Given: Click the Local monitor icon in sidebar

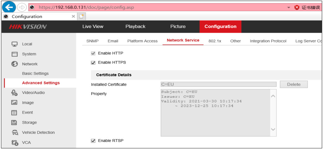Looking at the screenshot, I should (14, 44).
